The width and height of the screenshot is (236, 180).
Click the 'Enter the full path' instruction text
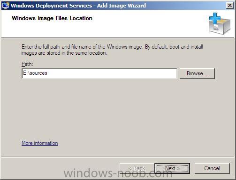112,50
